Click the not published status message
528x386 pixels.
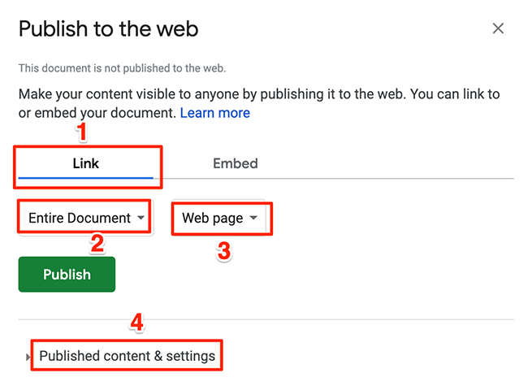tap(122, 68)
